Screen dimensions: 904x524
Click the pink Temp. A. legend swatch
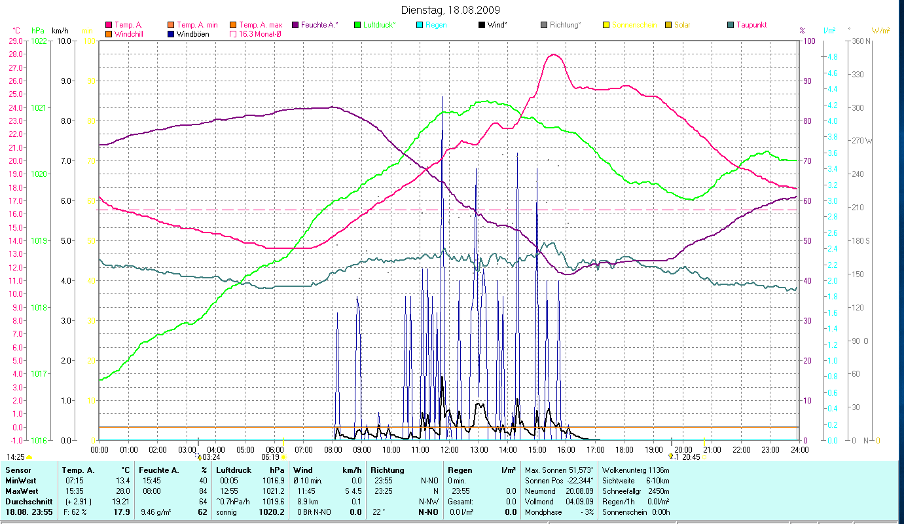click(x=109, y=25)
